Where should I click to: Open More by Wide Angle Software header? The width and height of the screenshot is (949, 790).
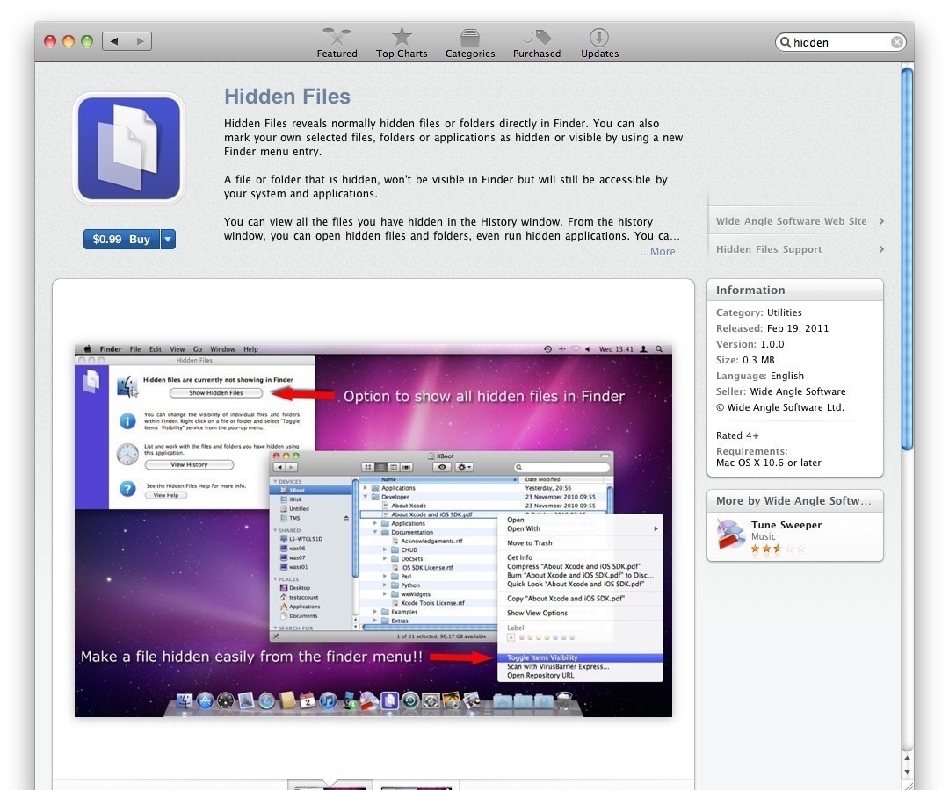[793, 500]
